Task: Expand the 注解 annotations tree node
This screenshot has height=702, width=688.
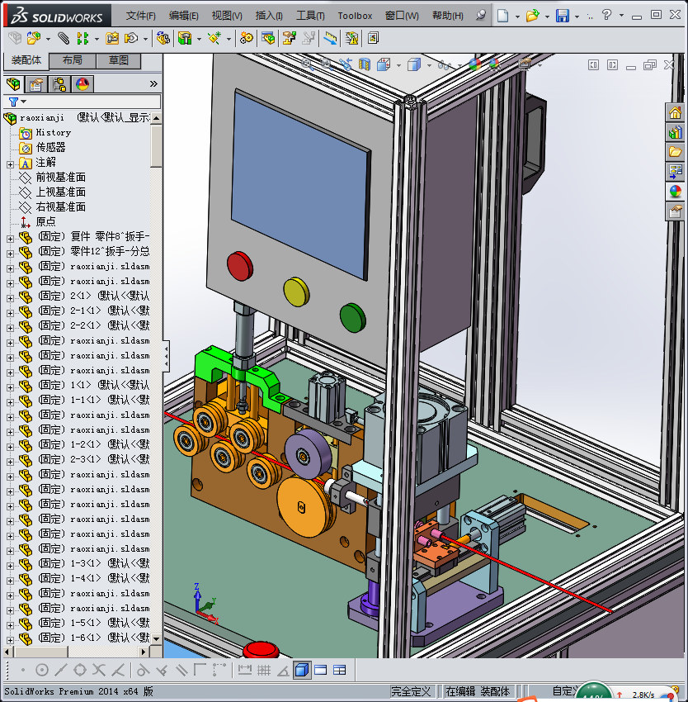Action: [10, 164]
